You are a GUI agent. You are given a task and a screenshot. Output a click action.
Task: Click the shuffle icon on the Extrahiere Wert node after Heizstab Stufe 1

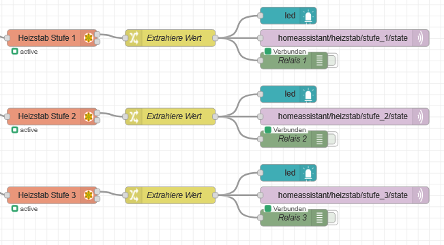[x=134, y=38]
